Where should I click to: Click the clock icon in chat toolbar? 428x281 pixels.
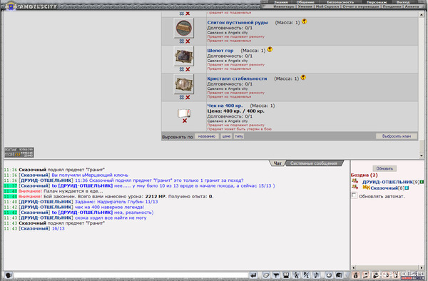pyautogui.click(x=329, y=275)
